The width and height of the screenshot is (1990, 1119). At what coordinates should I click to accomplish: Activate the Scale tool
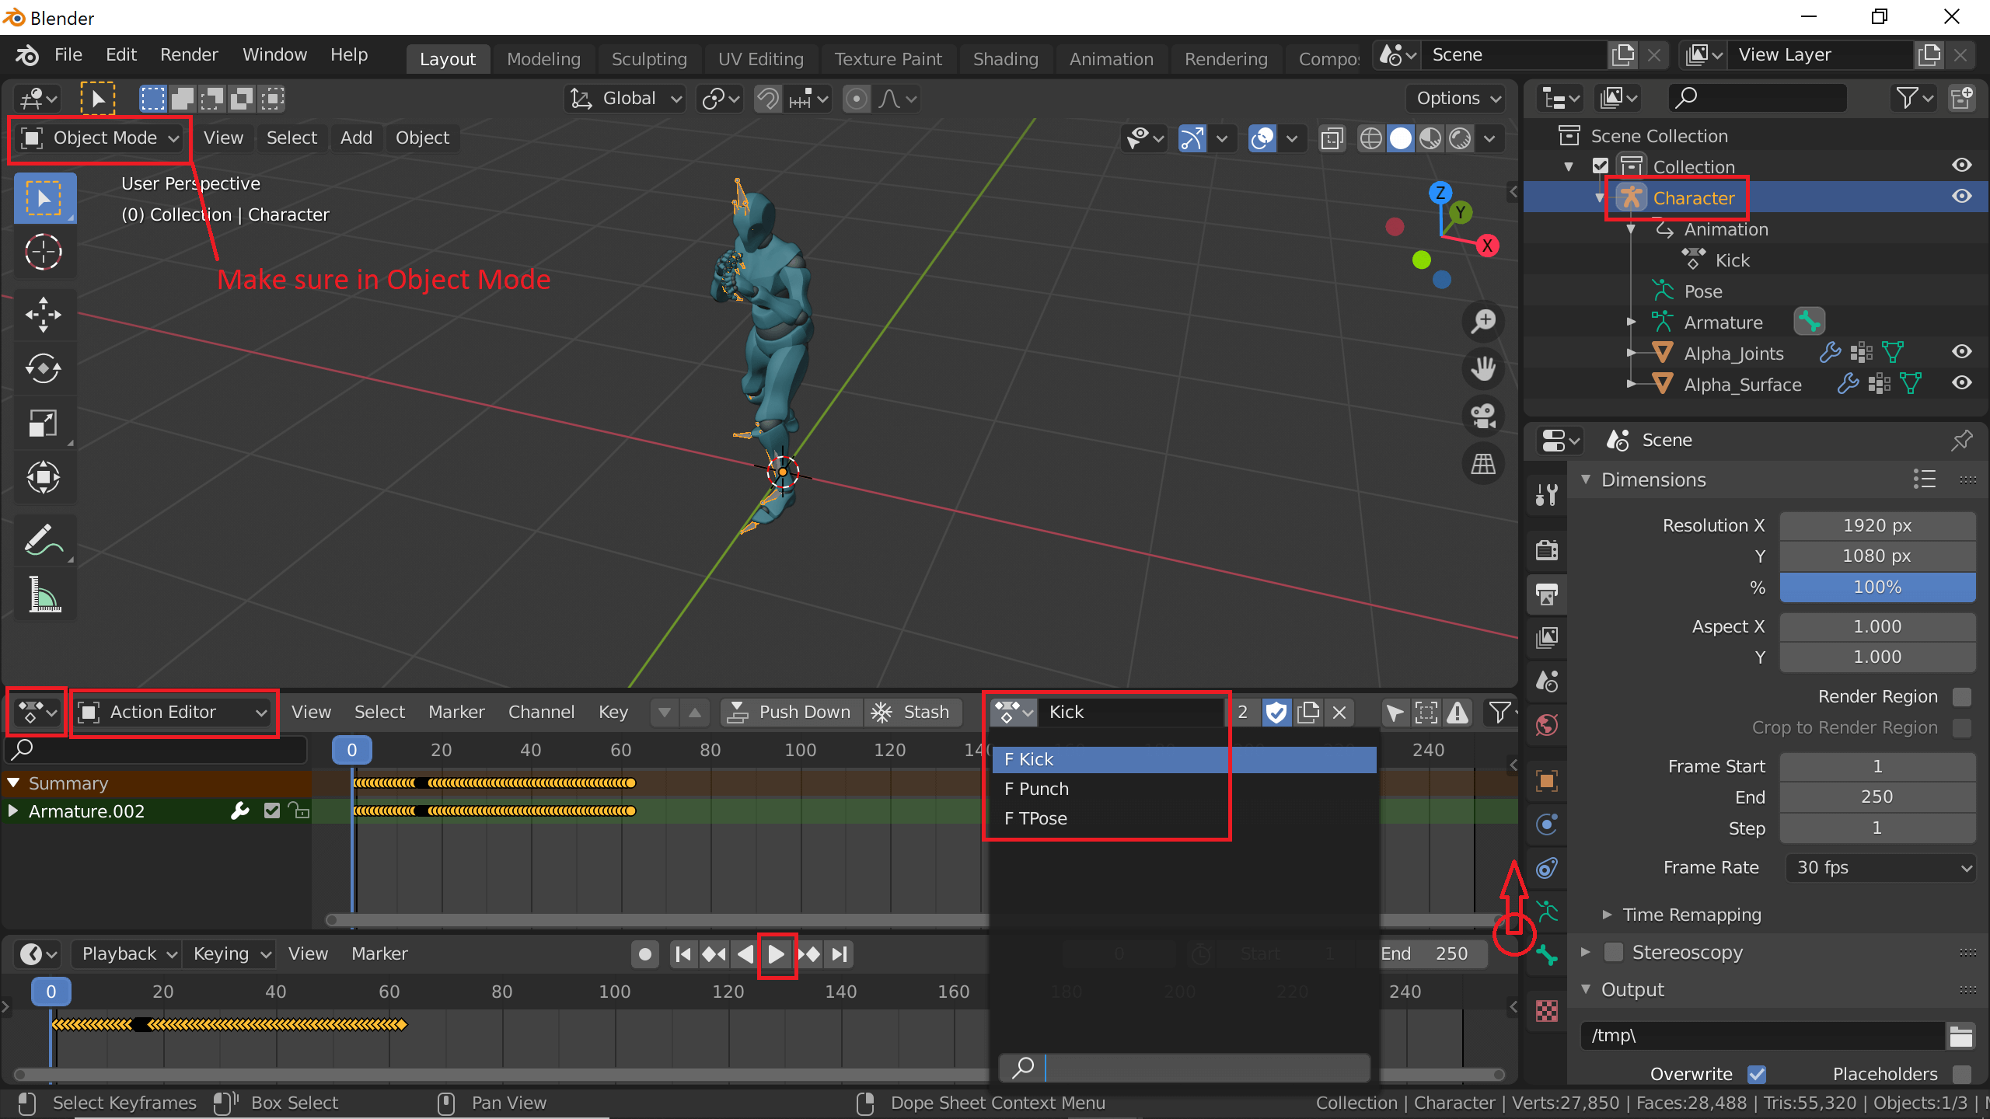(x=44, y=423)
